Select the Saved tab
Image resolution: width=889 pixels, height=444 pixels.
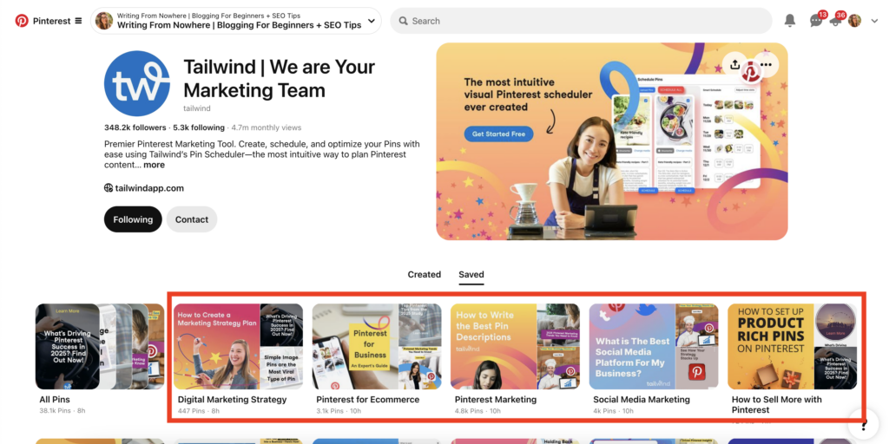click(471, 274)
